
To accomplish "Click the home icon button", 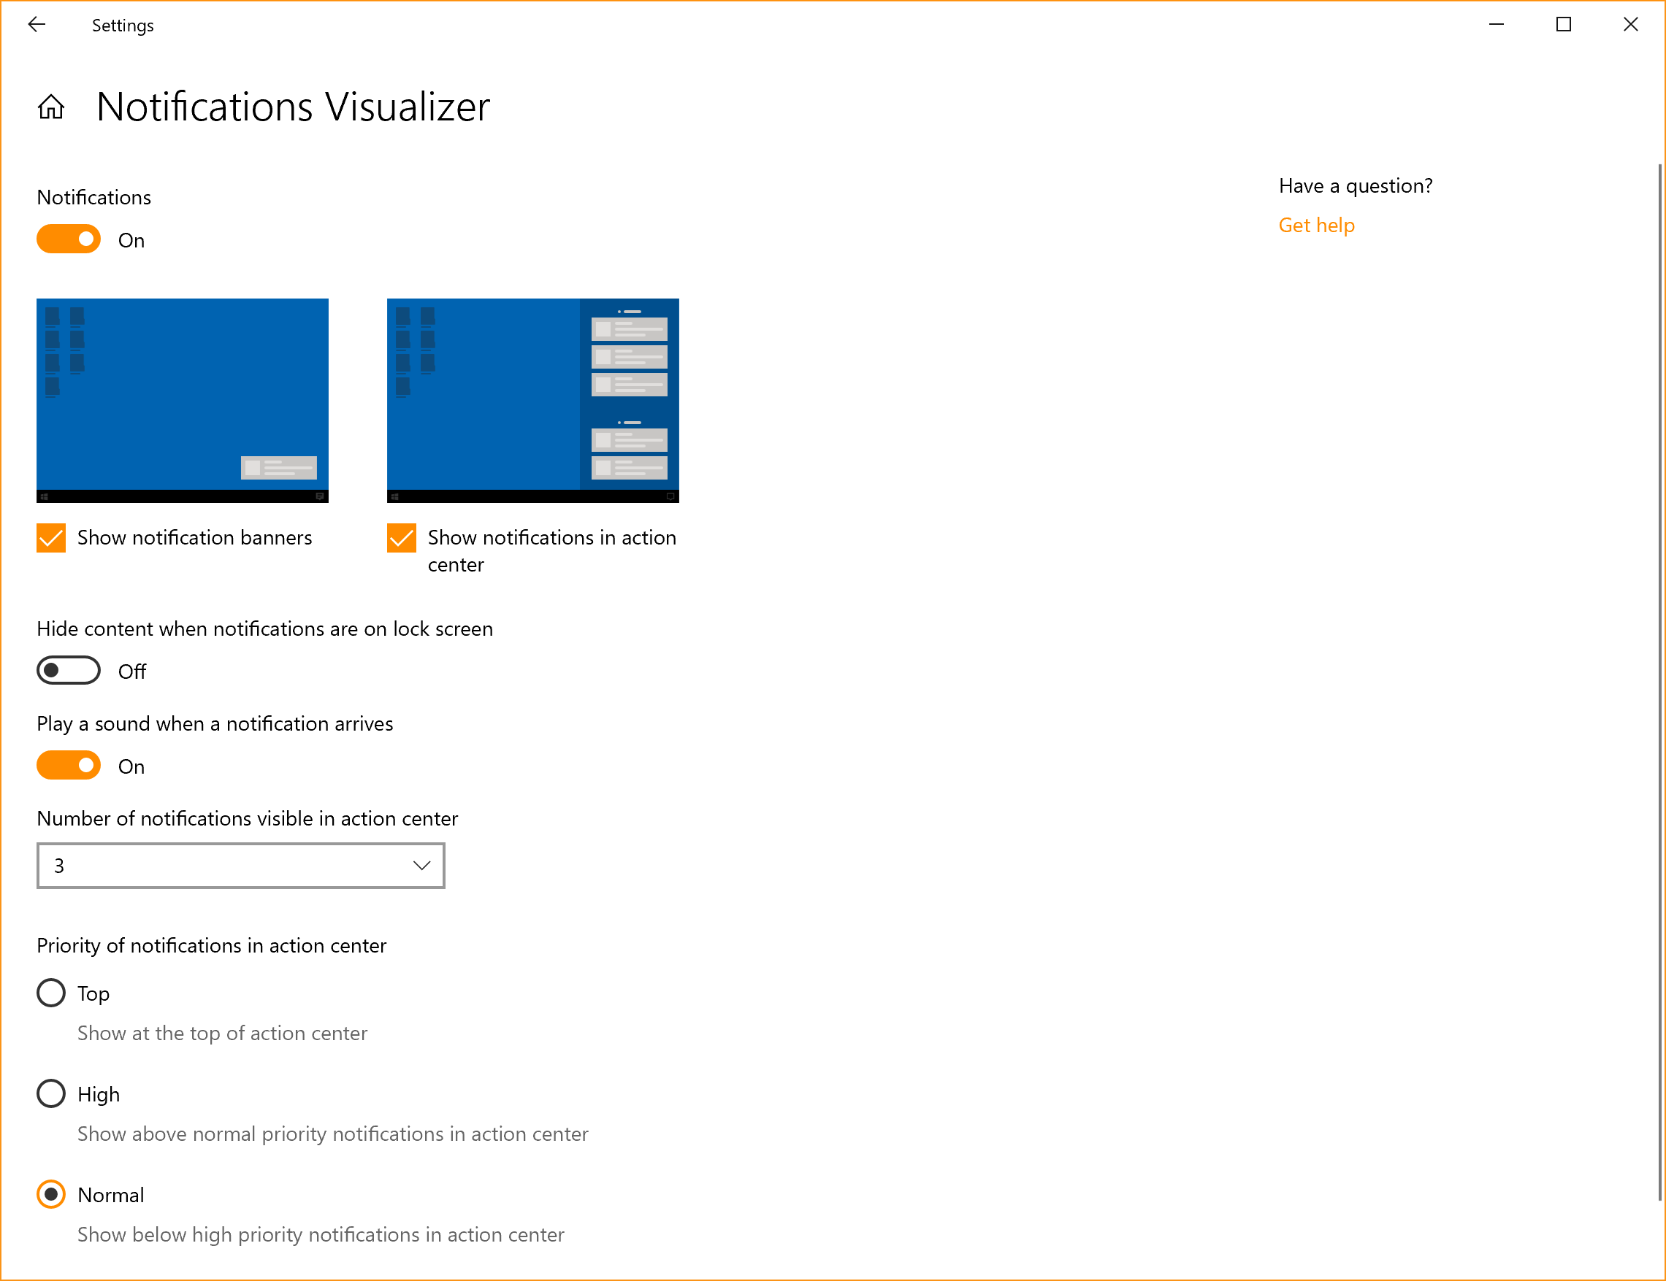I will (50, 105).
